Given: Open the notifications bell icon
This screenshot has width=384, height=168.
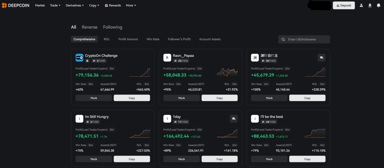Looking at the screenshot, I should coord(378,5).
